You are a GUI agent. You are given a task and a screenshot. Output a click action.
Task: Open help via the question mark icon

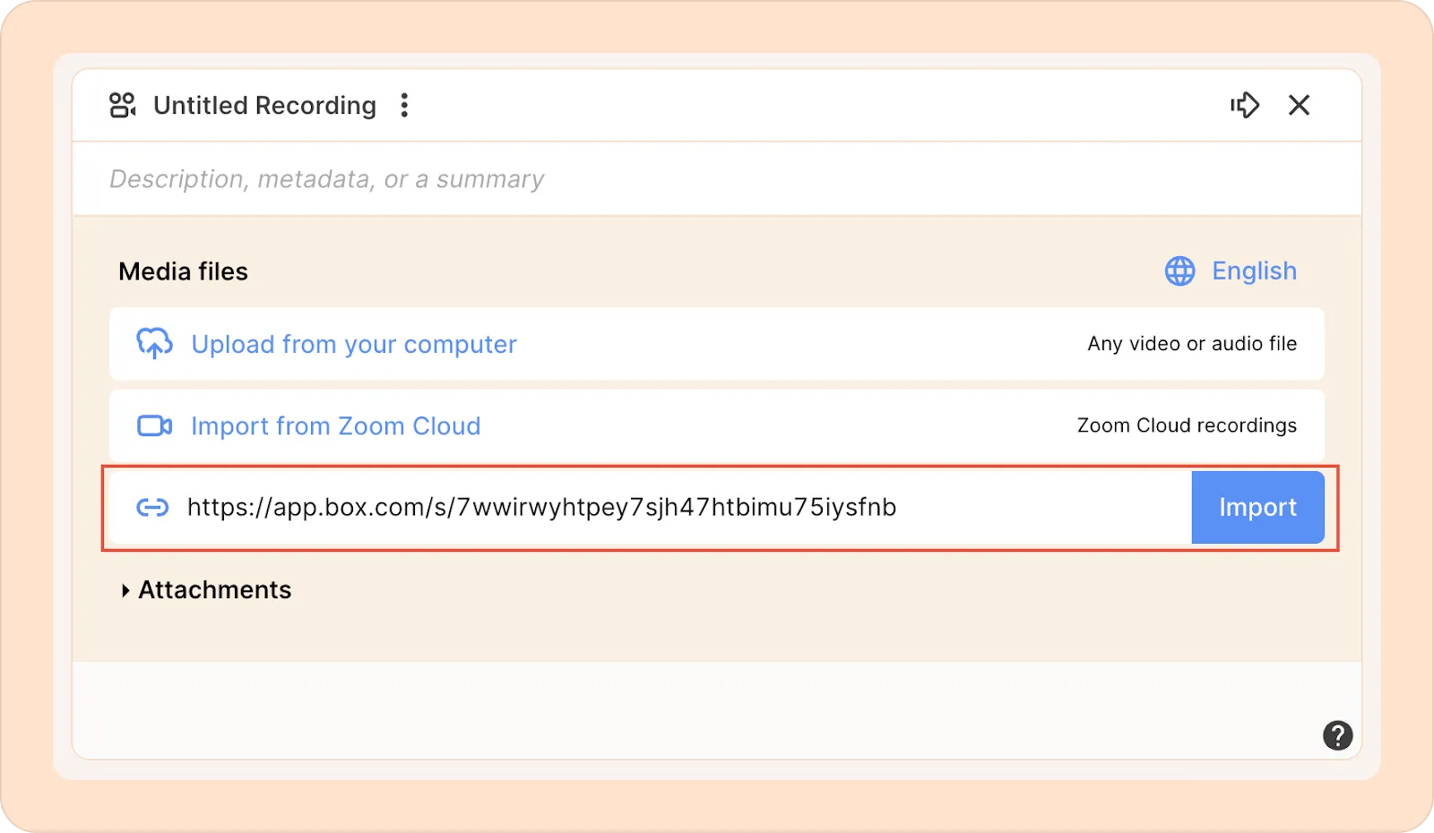click(x=1337, y=735)
